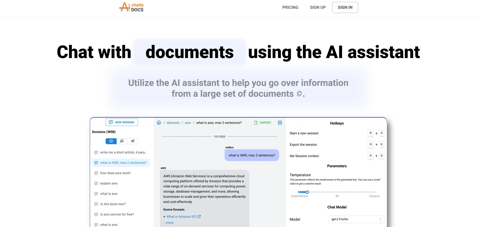
Task: Click the E hotkey for Export the session
Action: pos(382,144)
